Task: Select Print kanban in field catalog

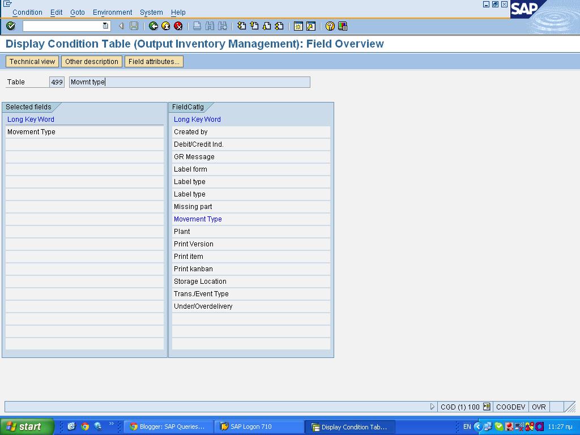Action: point(251,269)
